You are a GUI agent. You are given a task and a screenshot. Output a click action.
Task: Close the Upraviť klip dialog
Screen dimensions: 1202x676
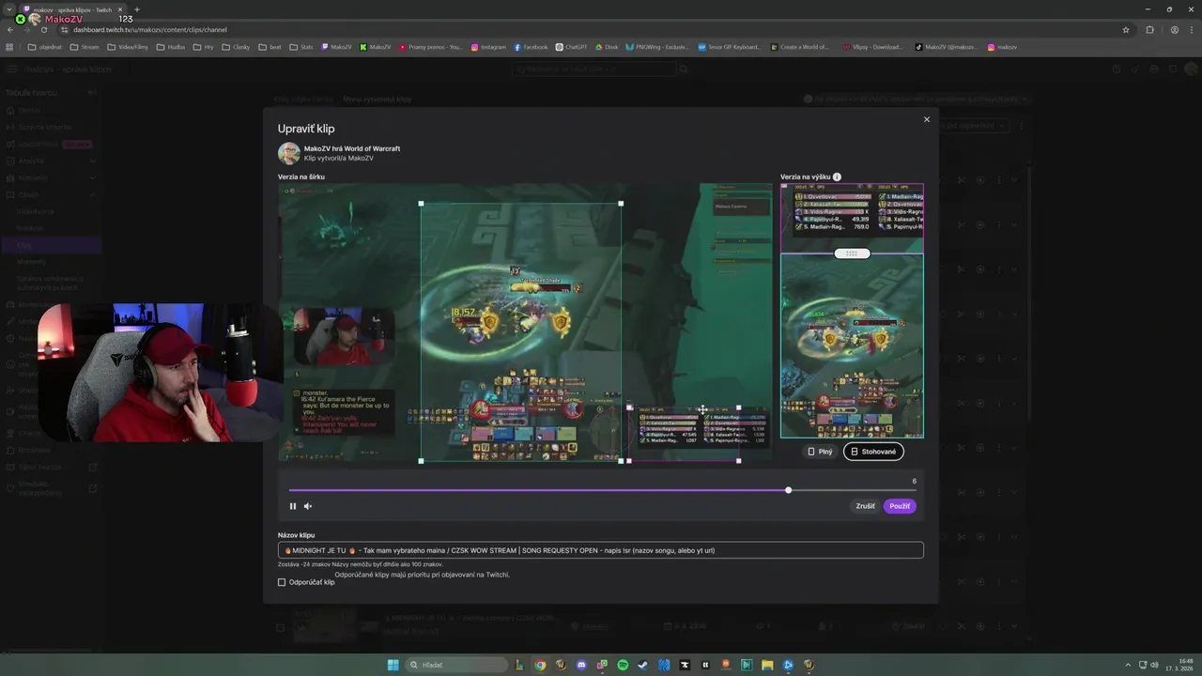926,119
